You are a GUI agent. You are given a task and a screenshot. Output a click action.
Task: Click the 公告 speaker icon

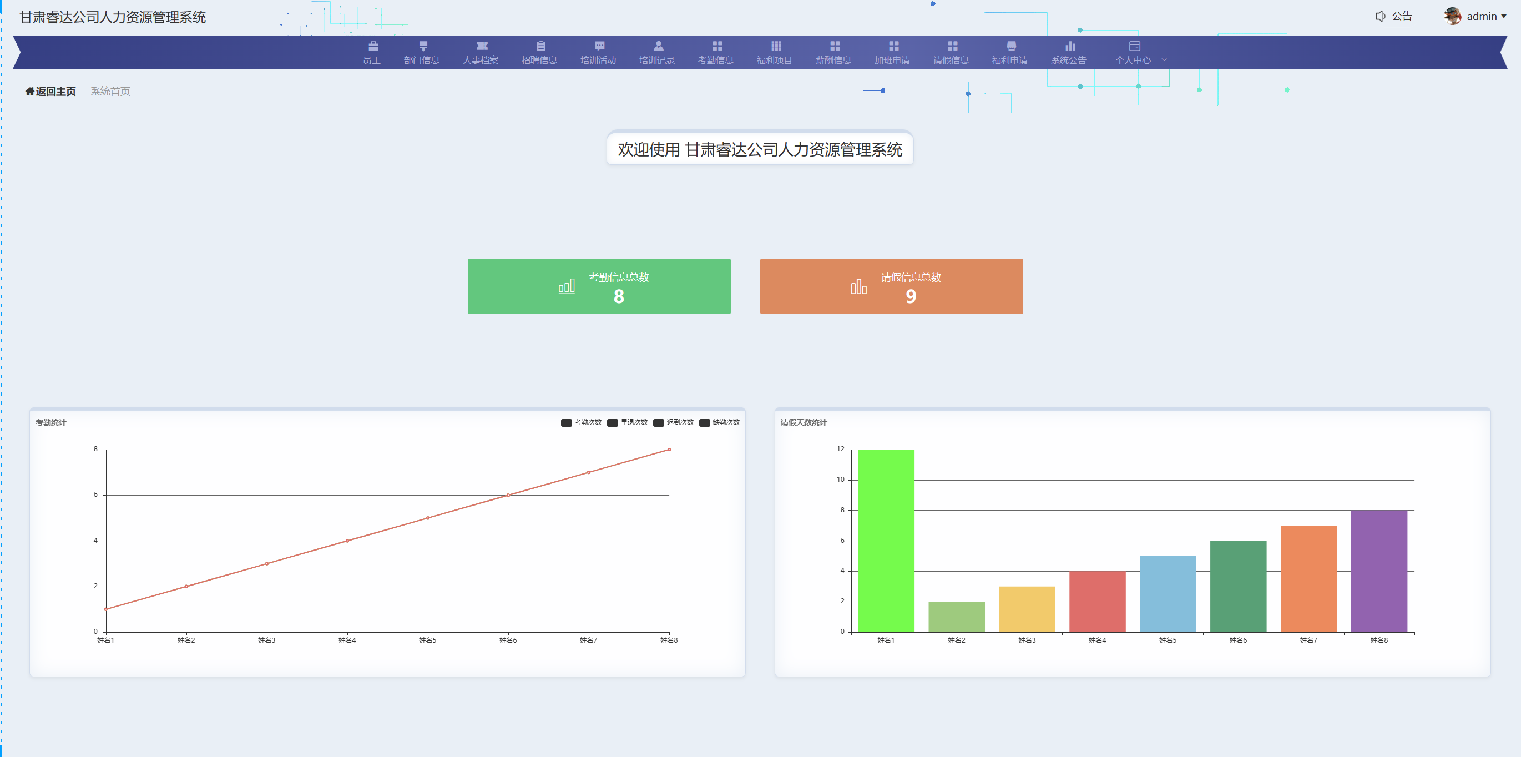click(x=1380, y=17)
